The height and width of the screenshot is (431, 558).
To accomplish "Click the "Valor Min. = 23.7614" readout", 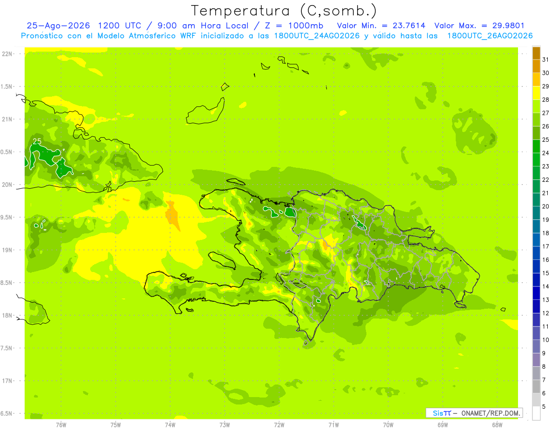I will (381, 26).
